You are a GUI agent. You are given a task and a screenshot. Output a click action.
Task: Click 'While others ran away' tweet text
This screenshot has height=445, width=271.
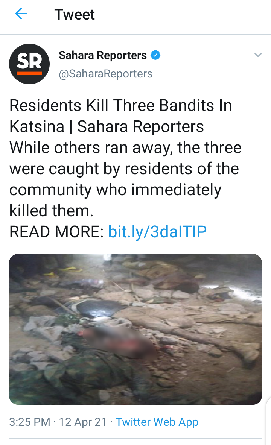click(x=91, y=147)
